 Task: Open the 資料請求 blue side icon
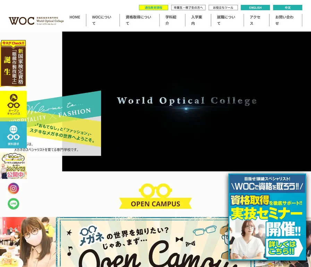[13, 135]
